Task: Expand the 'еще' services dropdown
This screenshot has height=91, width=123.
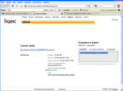Action: (86, 17)
